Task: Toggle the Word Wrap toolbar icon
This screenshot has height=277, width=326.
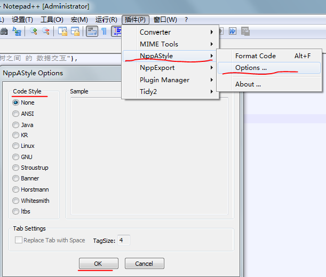Action: [92, 31]
